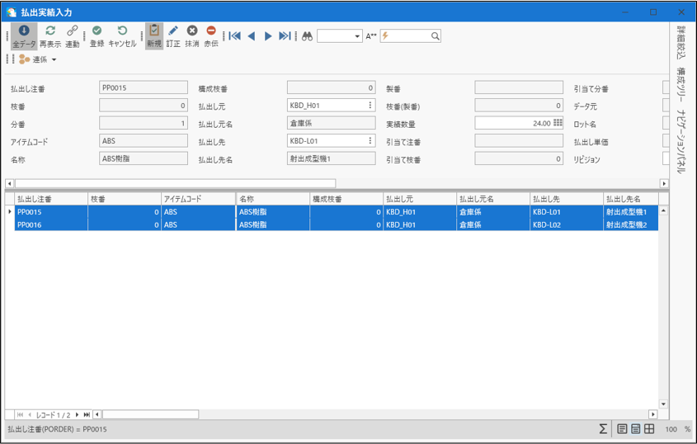Click the 払出し注番 column header
Image resolution: width=697 pixels, height=444 pixels.
click(x=51, y=199)
